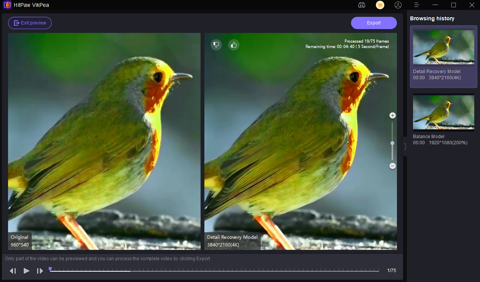The height and width of the screenshot is (282, 480).
Task: Click the Export button
Action: (374, 23)
